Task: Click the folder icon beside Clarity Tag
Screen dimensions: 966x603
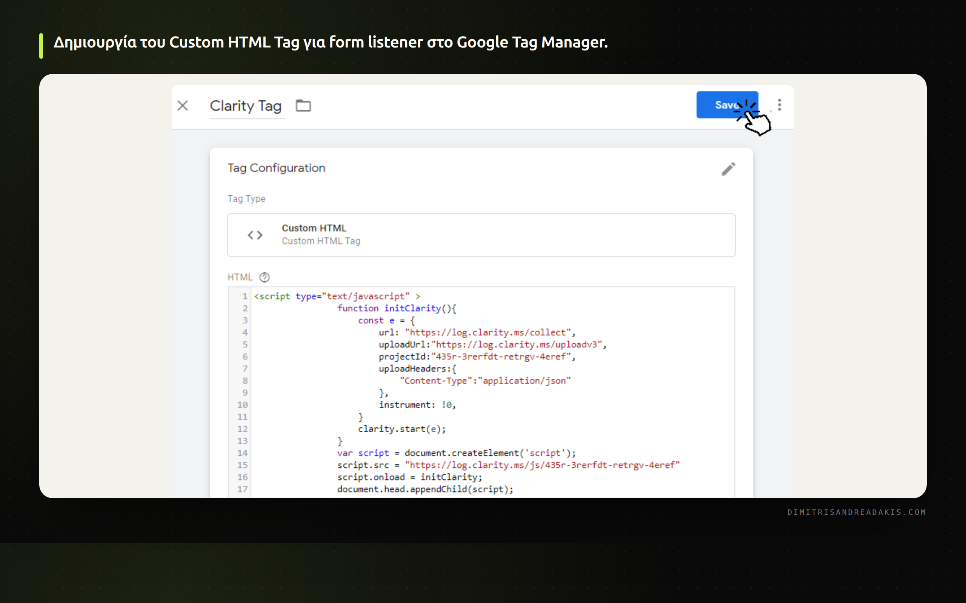Action: pyautogui.click(x=303, y=106)
